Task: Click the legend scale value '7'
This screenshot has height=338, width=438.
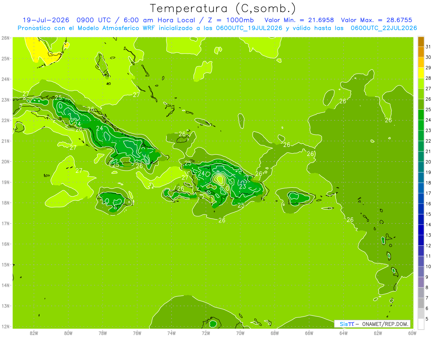Action: point(427,298)
